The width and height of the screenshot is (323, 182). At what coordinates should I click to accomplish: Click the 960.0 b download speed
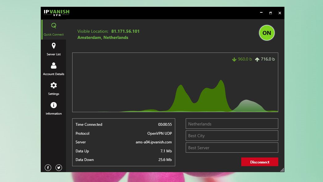(245, 59)
